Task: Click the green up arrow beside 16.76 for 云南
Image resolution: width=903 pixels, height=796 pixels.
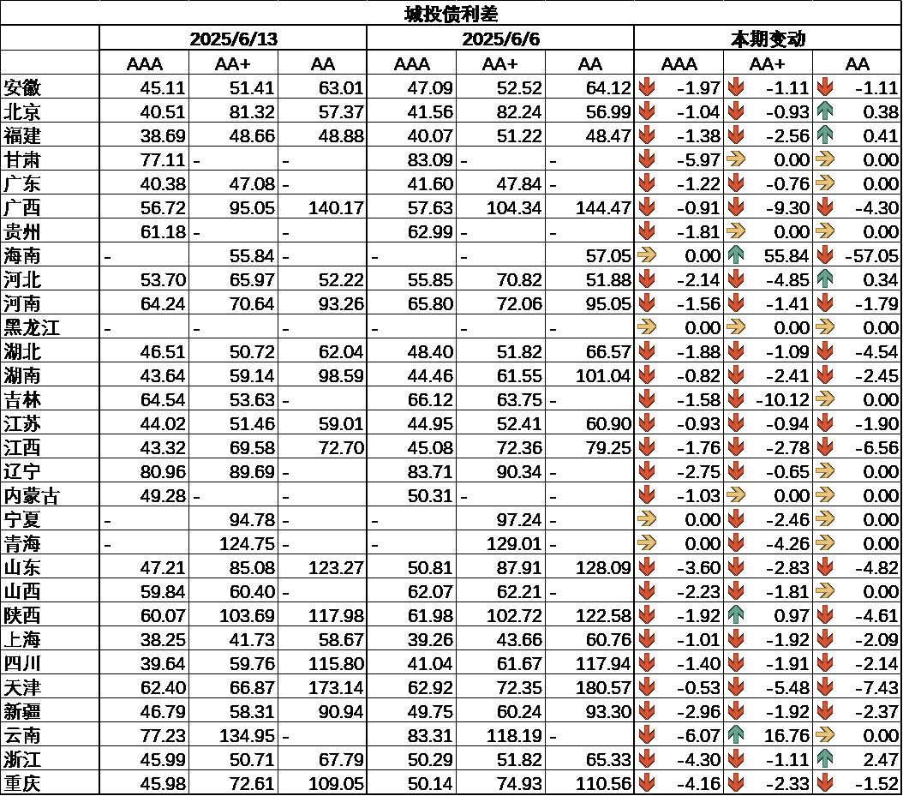Action: (736, 735)
